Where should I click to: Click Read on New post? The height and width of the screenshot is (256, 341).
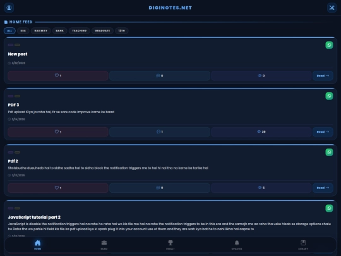[x=323, y=76]
